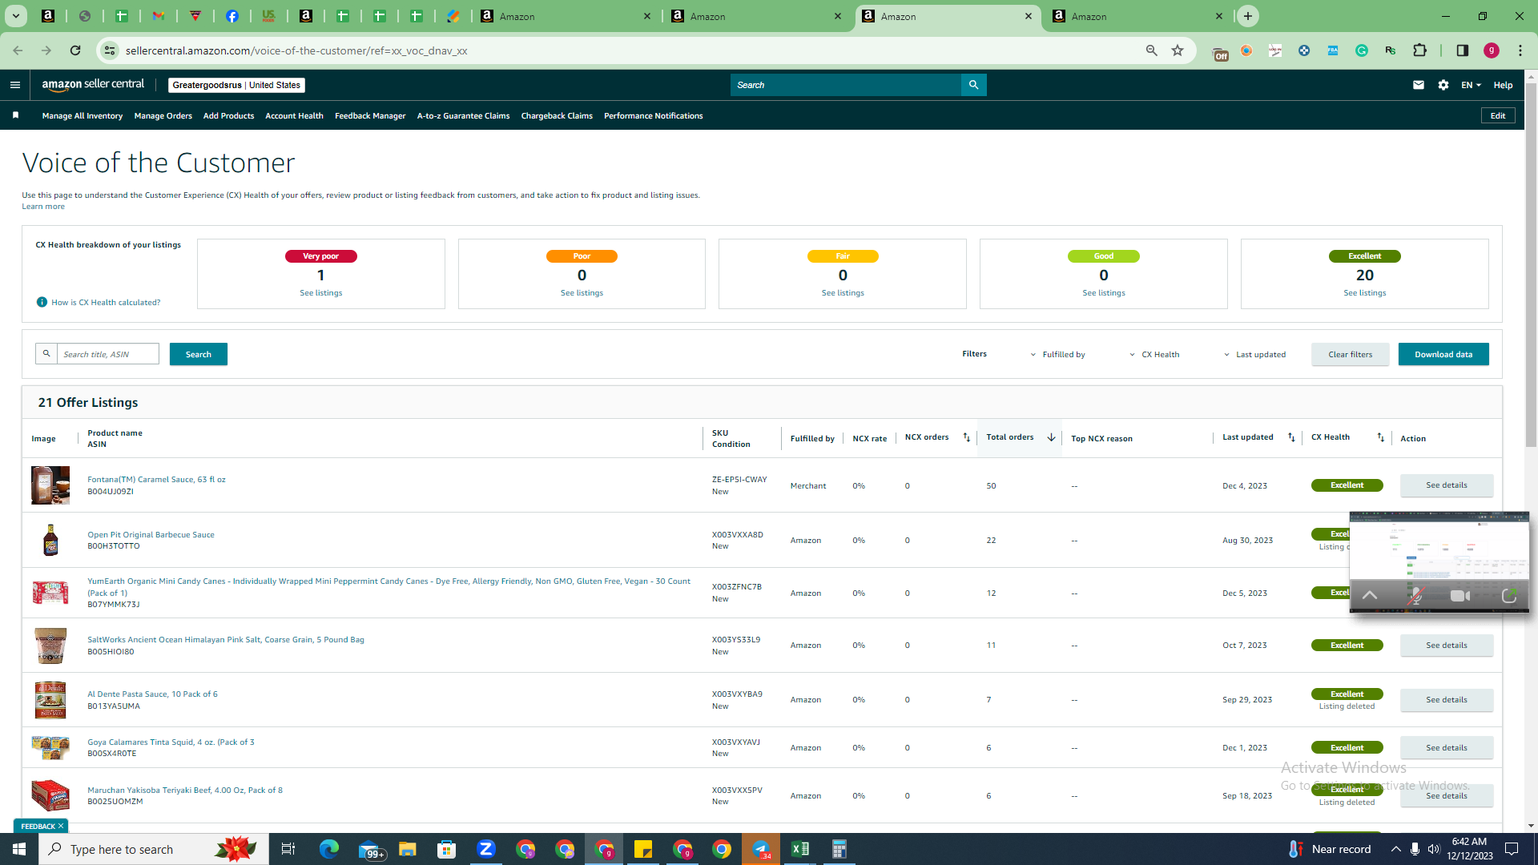The height and width of the screenshot is (865, 1538).
Task: Click the bookmark flag icon in nav bar
Action: [15, 115]
